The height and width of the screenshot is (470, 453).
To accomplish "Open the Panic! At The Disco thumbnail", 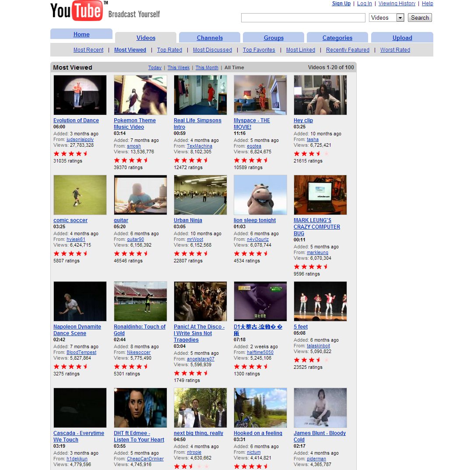I will pos(200,301).
